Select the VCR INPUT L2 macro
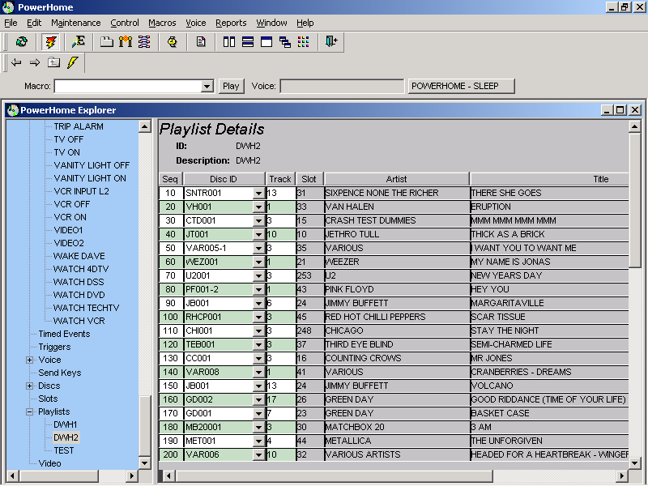The image size is (648, 486). (82, 191)
